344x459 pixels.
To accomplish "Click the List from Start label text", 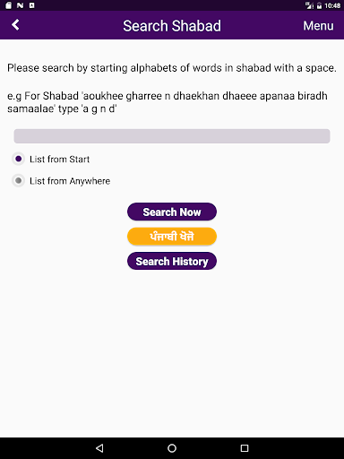I will coord(59,159).
